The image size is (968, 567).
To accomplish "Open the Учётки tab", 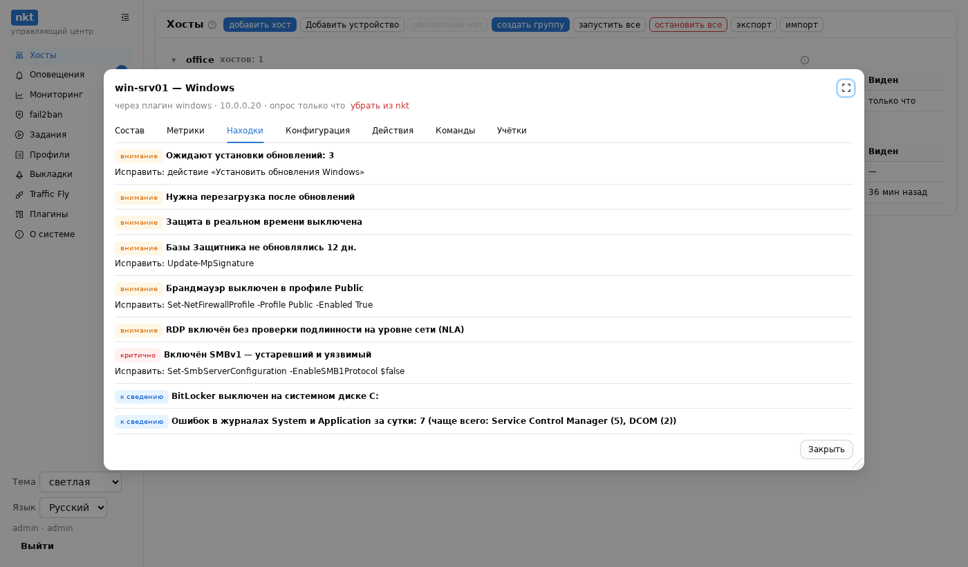I will (512, 131).
